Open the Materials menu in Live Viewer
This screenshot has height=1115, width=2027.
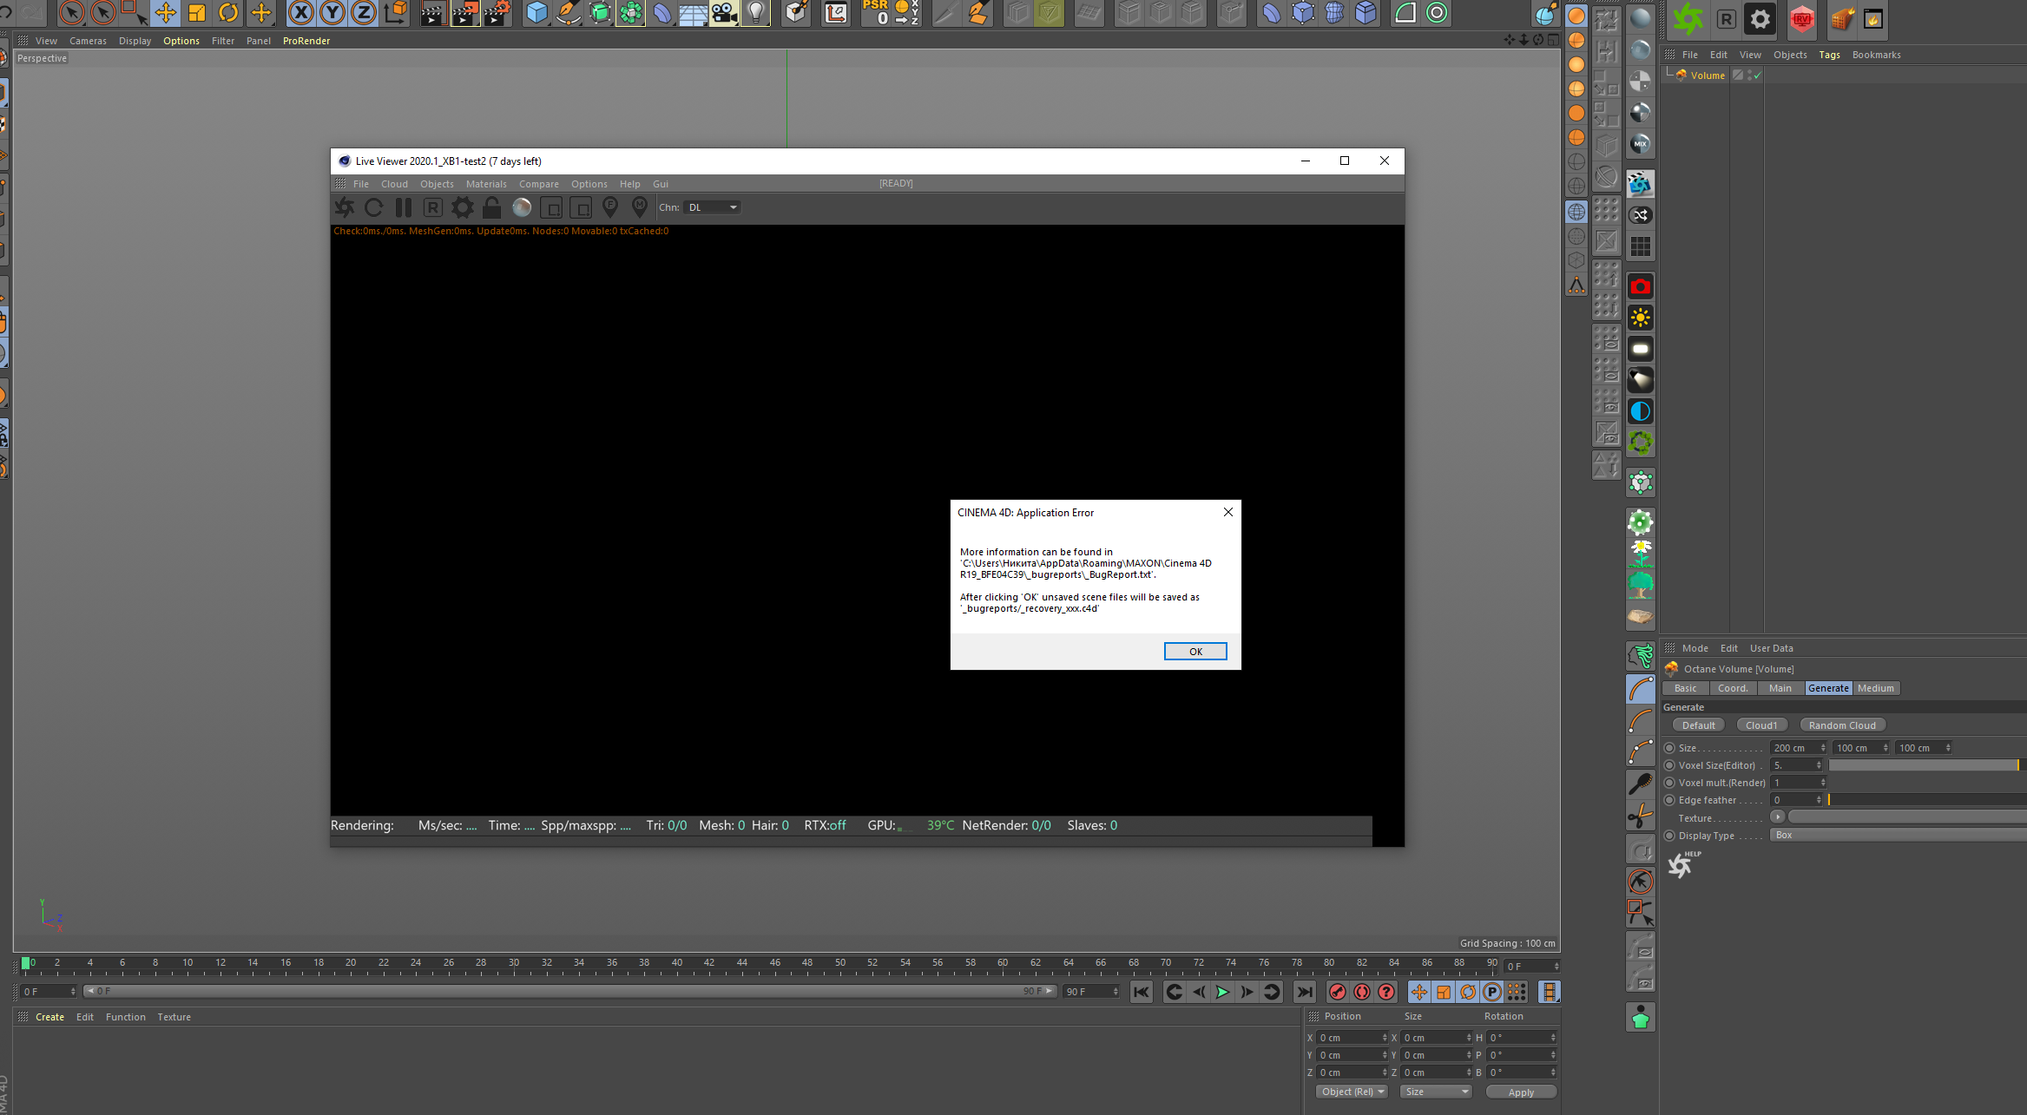click(486, 184)
